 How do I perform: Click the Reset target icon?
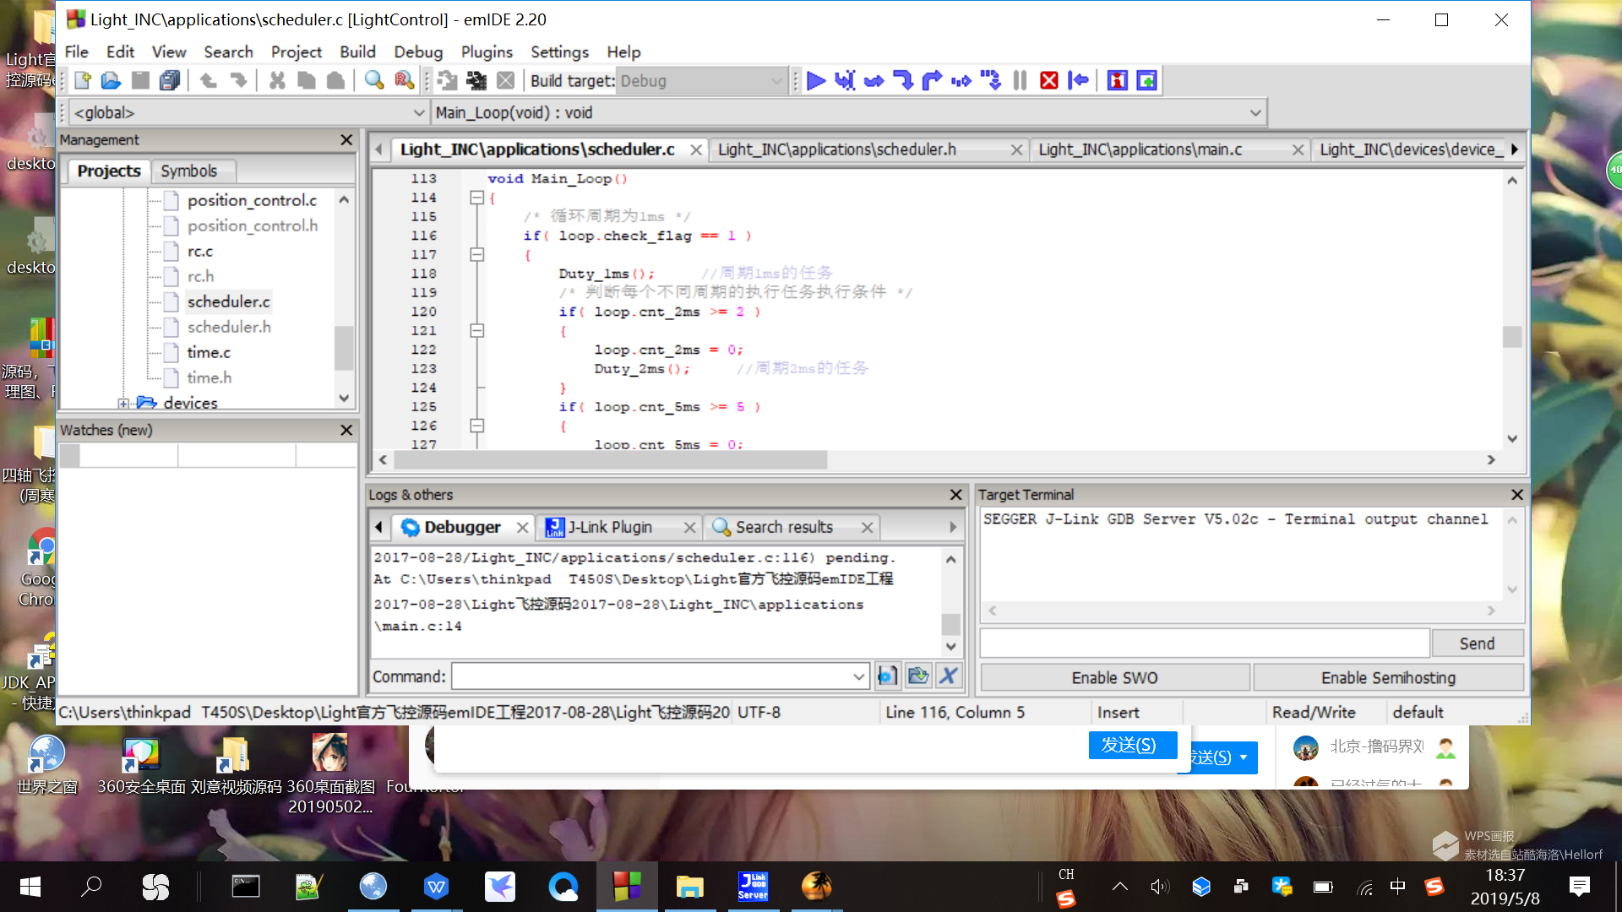tap(1079, 80)
